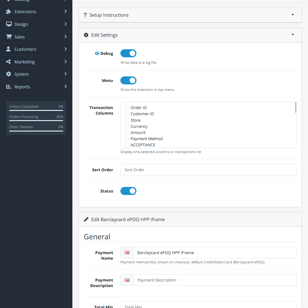This screenshot has width=308, height=308.
Task: Open the System sidebar menu
Action: click(36, 74)
